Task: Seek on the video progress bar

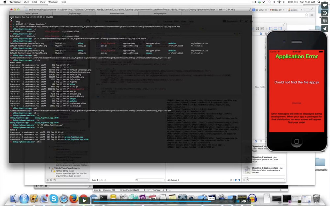Action: click(163, 202)
